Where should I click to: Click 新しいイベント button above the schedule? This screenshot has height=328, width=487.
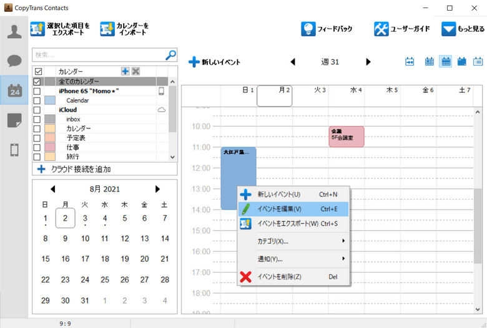click(214, 62)
